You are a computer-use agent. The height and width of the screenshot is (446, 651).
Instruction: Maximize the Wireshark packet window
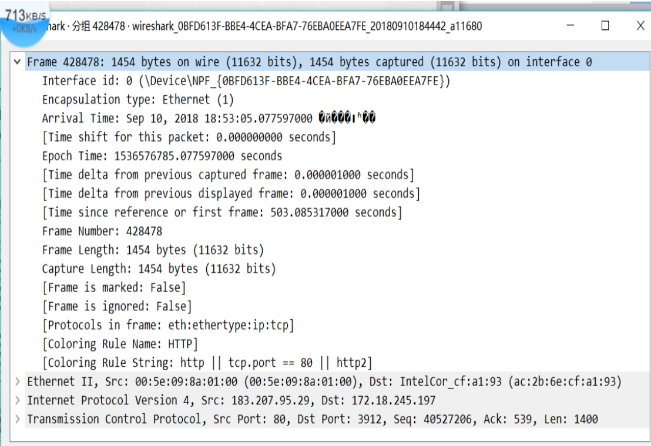(x=605, y=26)
